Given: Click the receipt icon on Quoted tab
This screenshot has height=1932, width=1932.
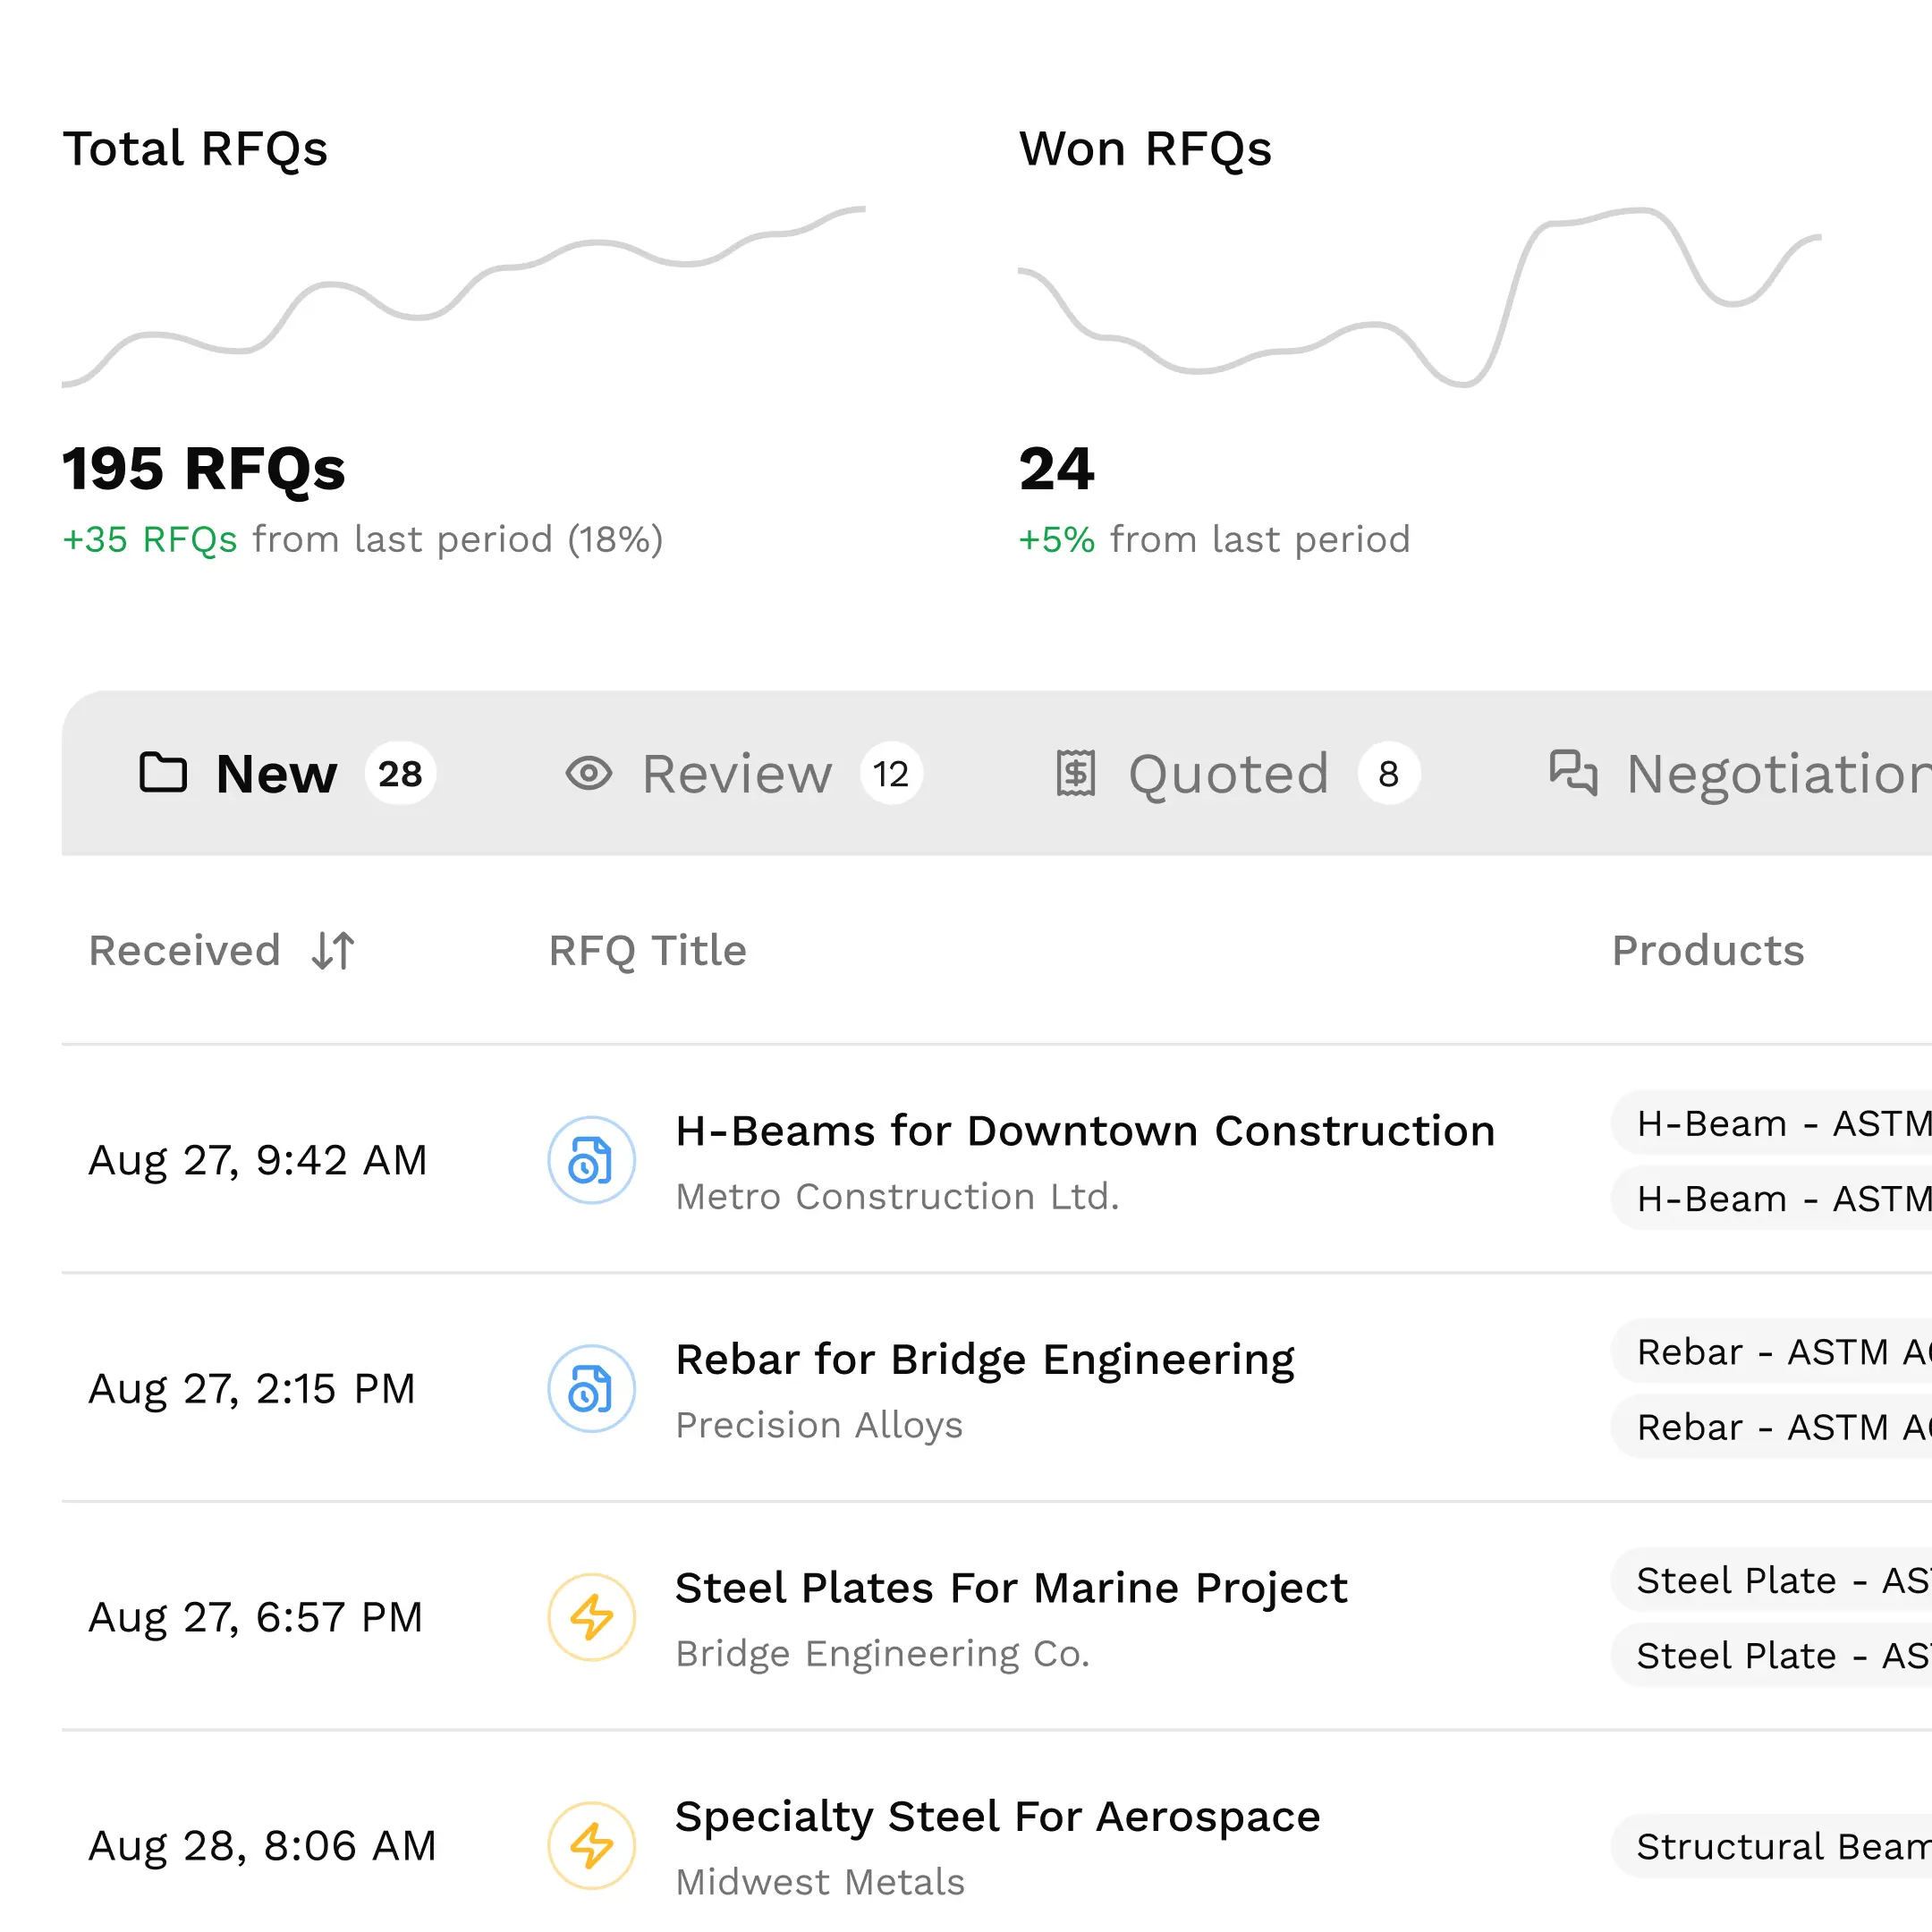Looking at the screenshot, I should [1076, 773].
